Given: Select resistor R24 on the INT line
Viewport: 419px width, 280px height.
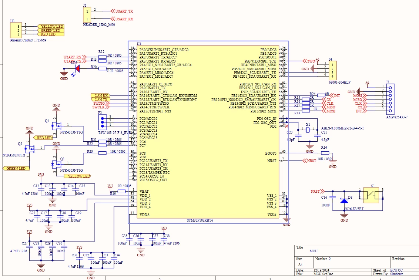Looking at the screenshot, I should pos(321,95).
